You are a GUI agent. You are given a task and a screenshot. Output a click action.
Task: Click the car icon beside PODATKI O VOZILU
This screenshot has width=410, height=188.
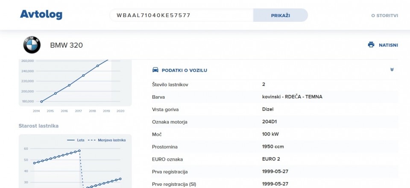coord(155,70)
